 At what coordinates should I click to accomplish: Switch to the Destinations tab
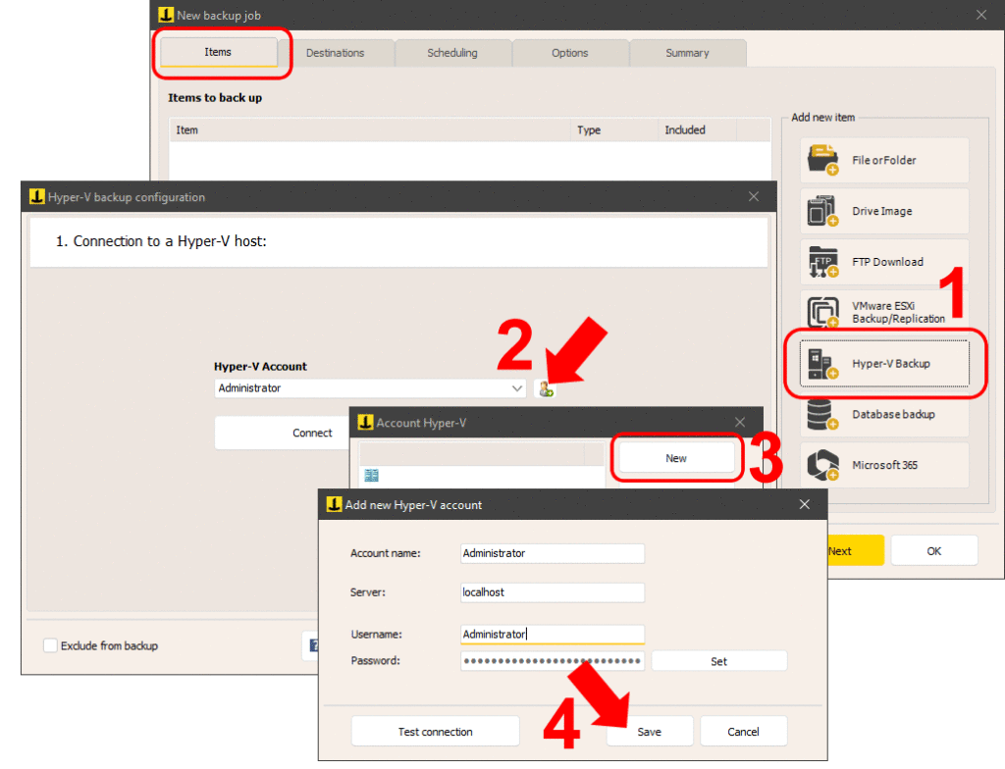335,53
